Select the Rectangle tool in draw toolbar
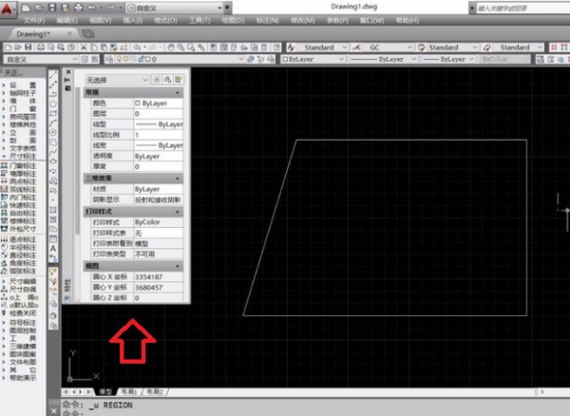Screen dimensions: 570x416 point(53,113)
